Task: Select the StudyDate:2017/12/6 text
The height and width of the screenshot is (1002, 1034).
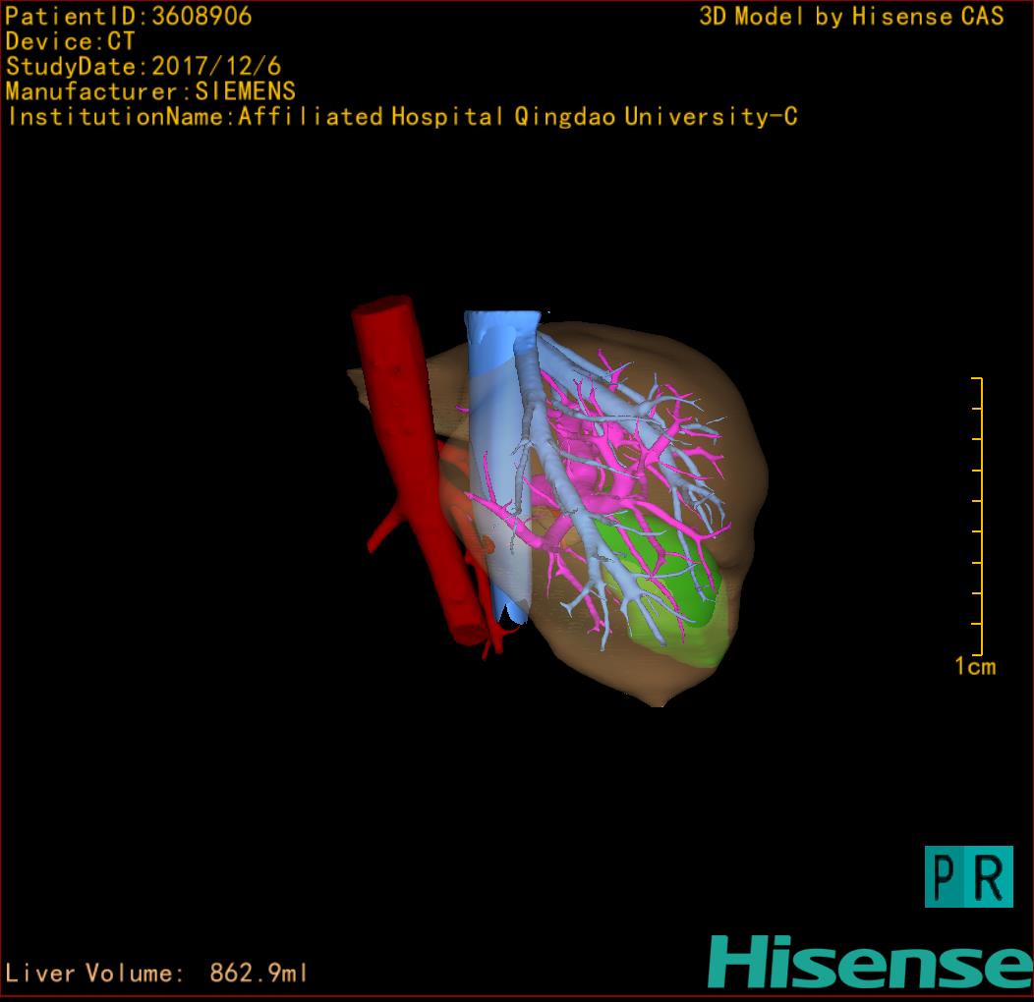Action: pos(144,66)
